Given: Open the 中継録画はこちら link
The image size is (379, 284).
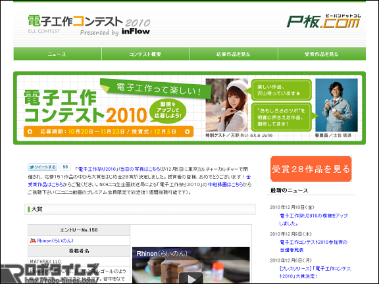Looking at the screenshot, I should point(225,185).
